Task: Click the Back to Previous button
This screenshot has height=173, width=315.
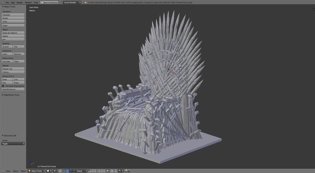Action: [x=49, y=2]
